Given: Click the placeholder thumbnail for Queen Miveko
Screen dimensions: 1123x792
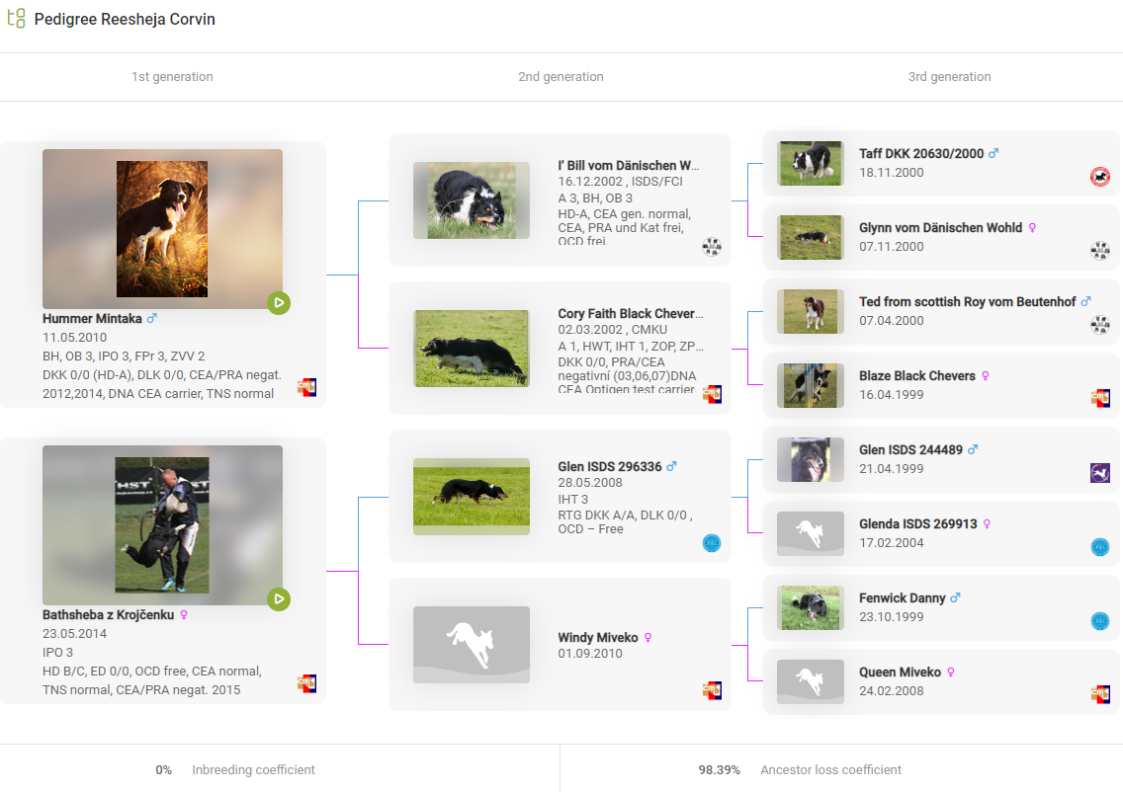Looking at the screenshot, I should point(810,681).
